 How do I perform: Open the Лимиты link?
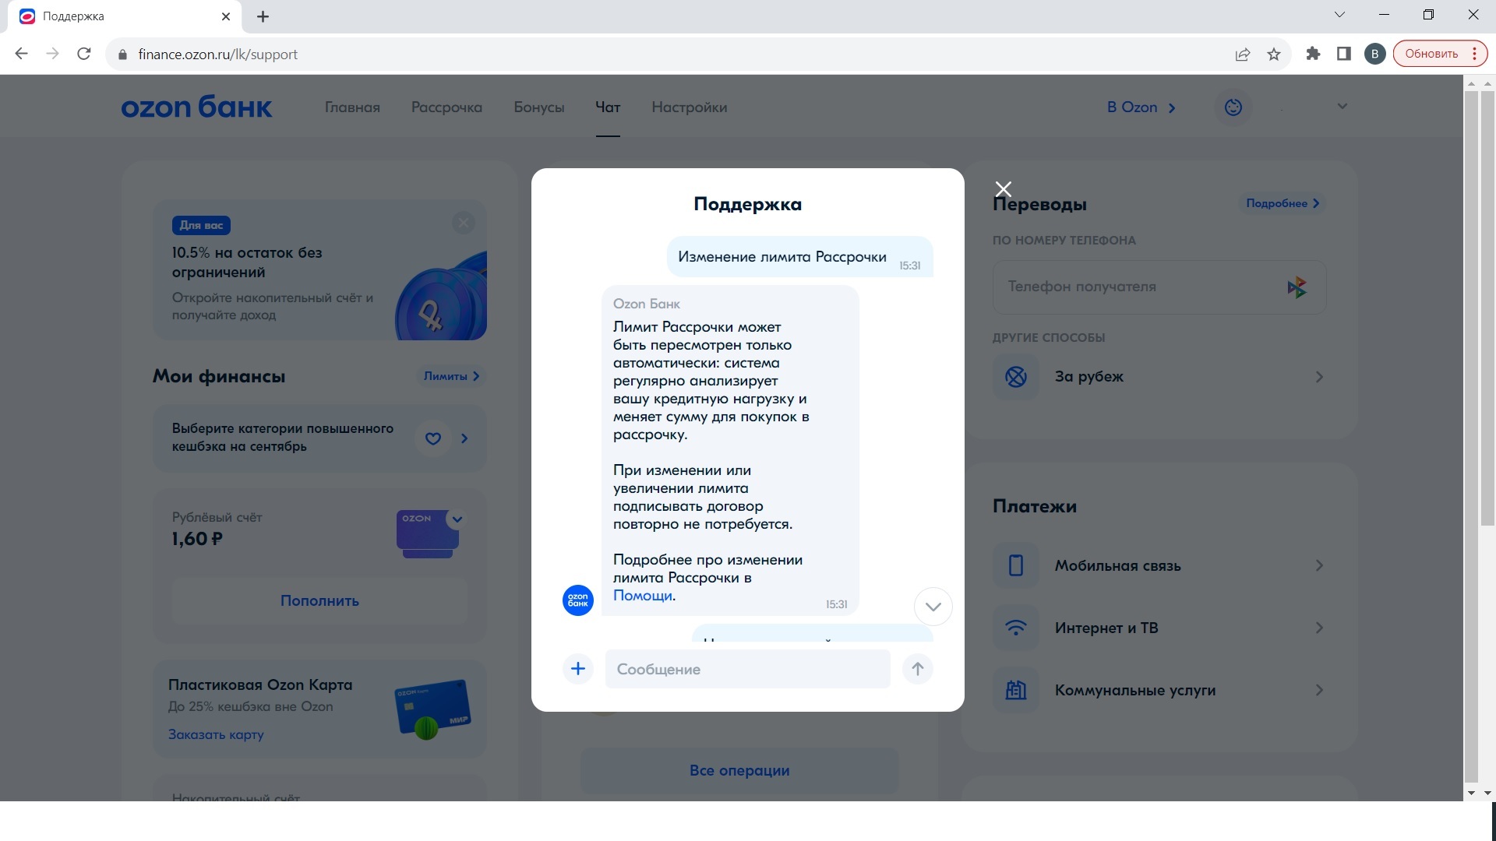click(x=451, y=376)
